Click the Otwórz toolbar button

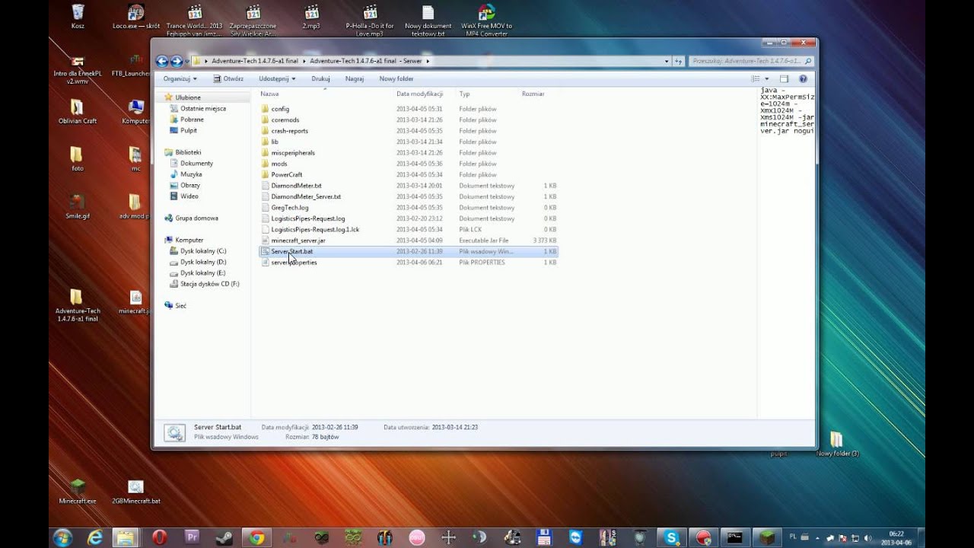tap(228, 78)
